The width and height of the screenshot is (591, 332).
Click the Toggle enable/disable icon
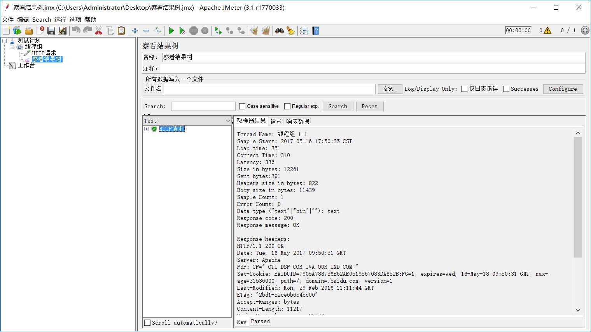157,31
